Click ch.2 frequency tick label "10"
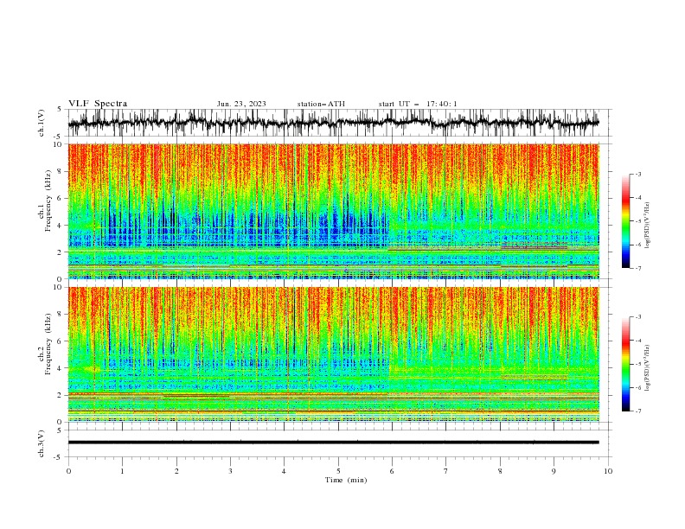 coord(58,287)
